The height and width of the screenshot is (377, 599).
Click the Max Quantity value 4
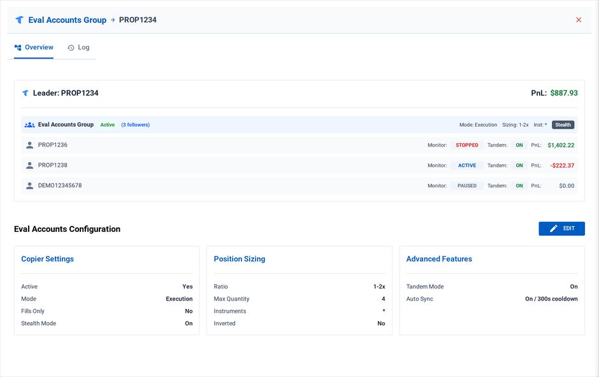(x=383, y=299)
